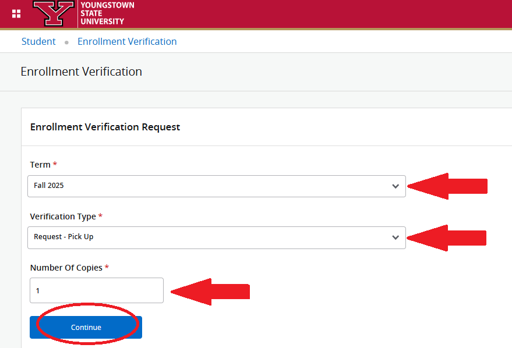Click the breadcrumb separator dot
Viewport: 512px width, 348px height.
(x=66, y=42)
